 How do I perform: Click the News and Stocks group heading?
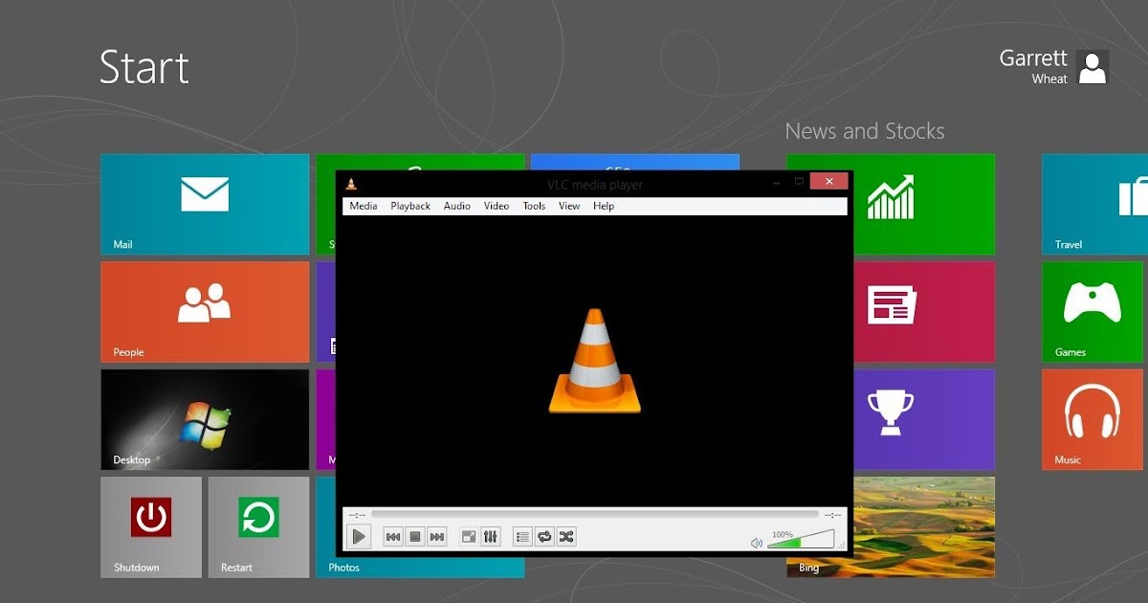coord(865,132)
